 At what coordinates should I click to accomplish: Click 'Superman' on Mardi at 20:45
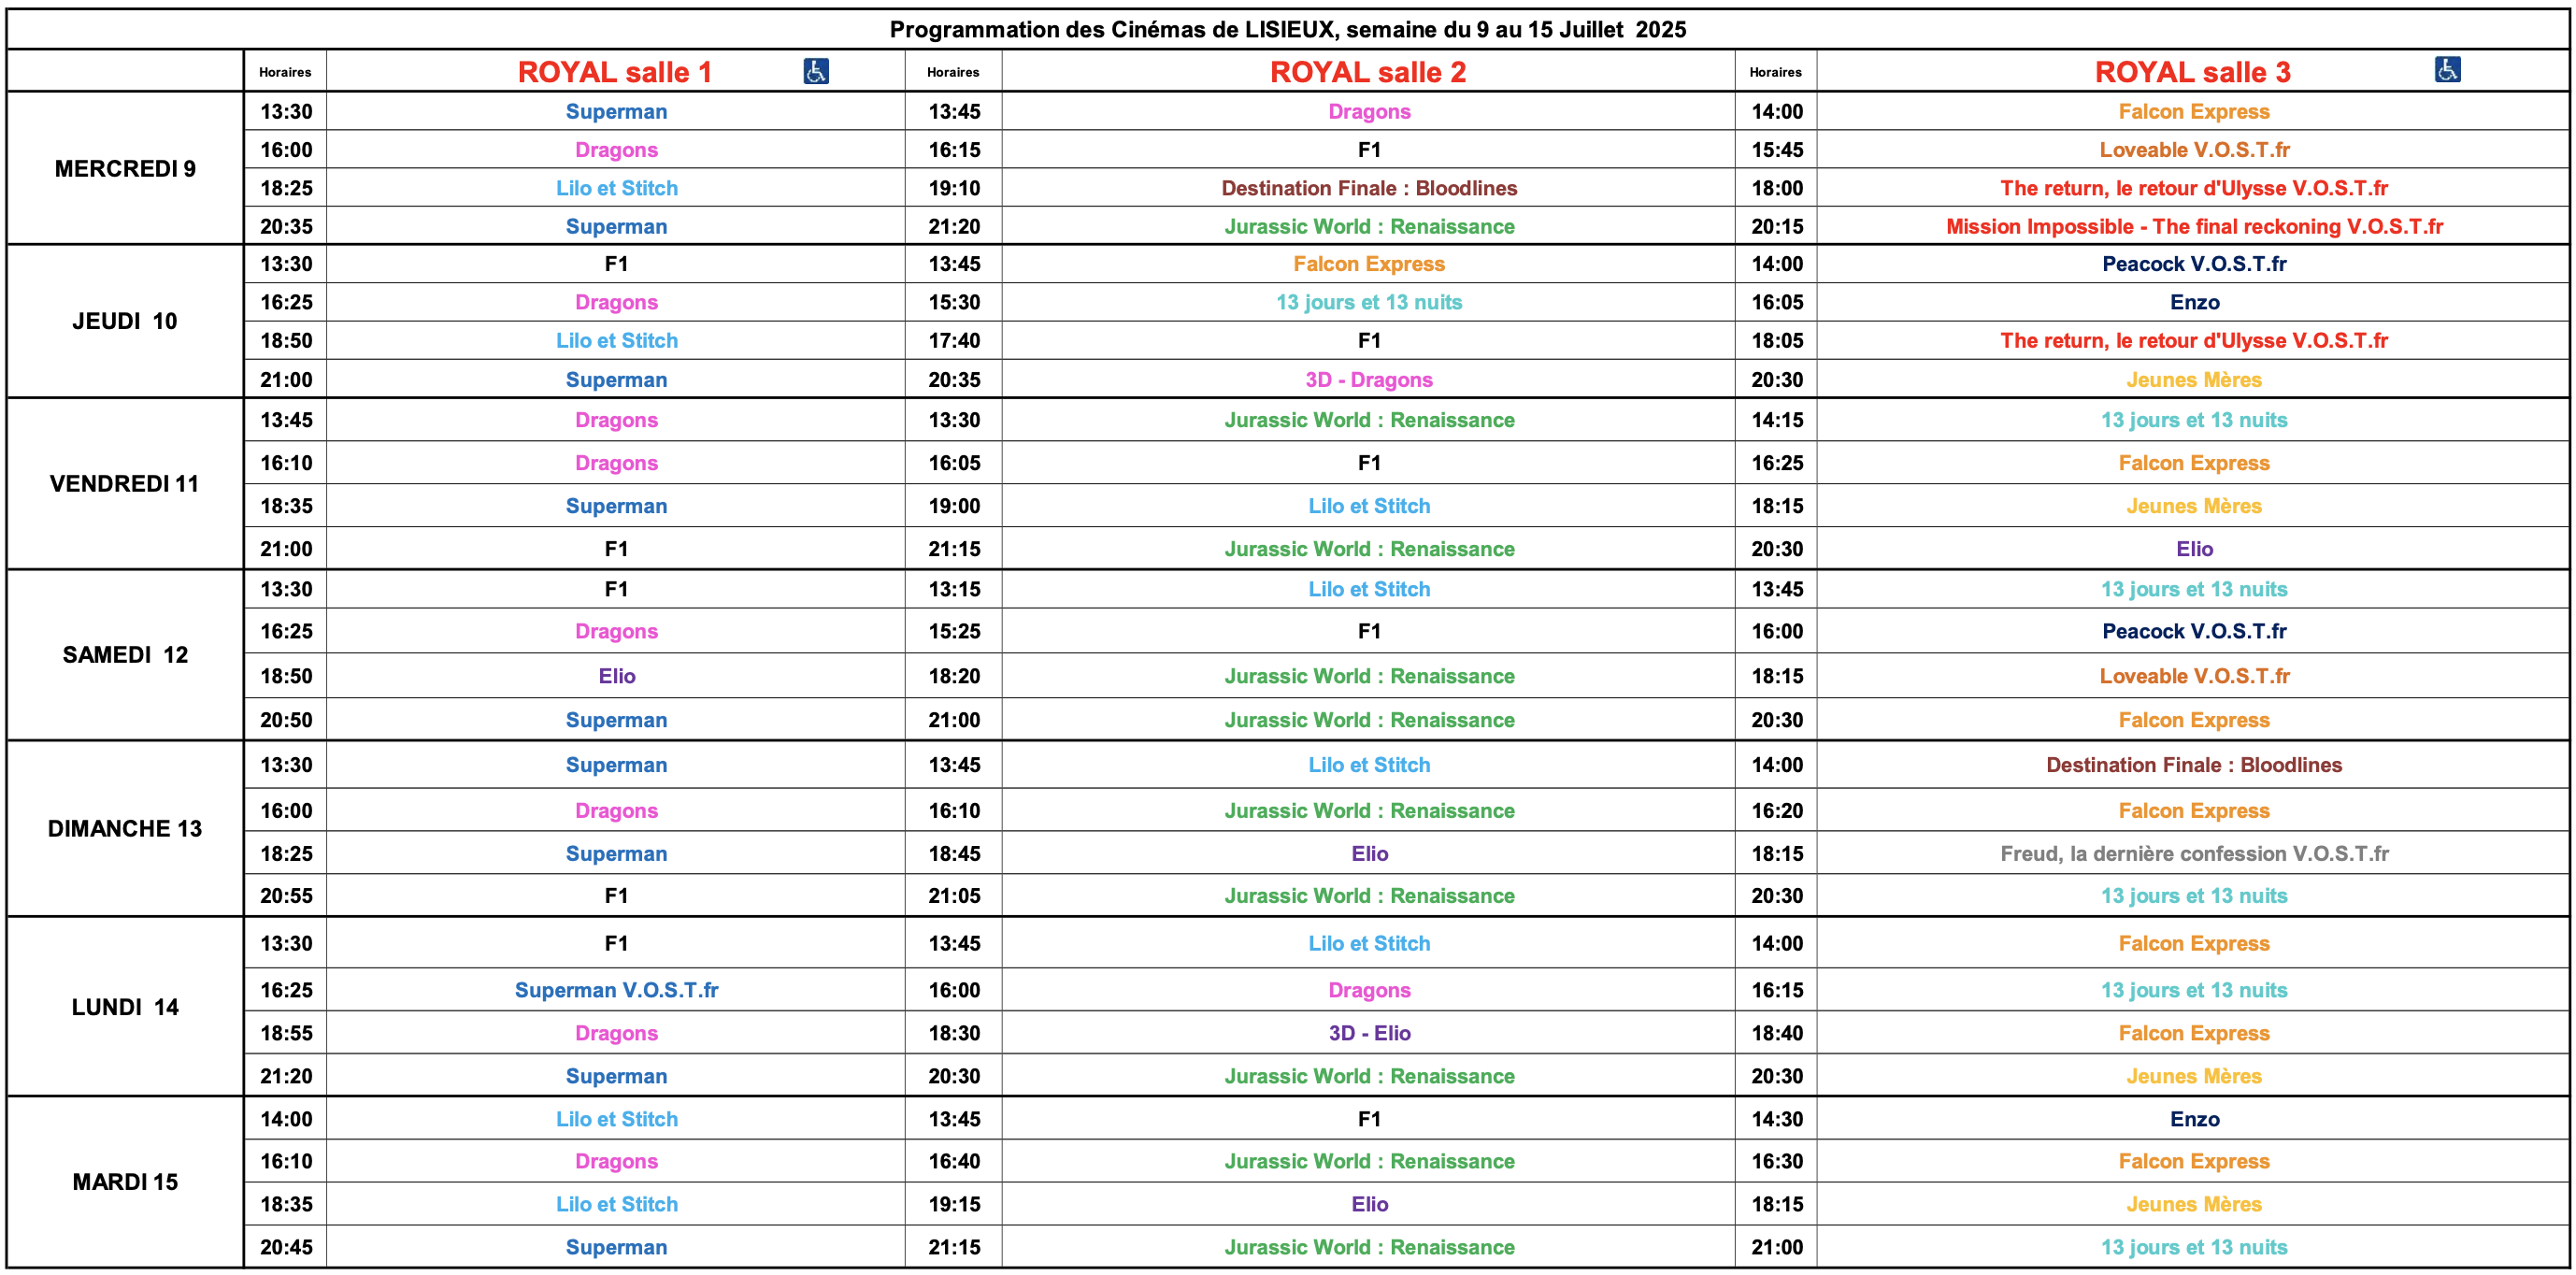(617, 1247)
